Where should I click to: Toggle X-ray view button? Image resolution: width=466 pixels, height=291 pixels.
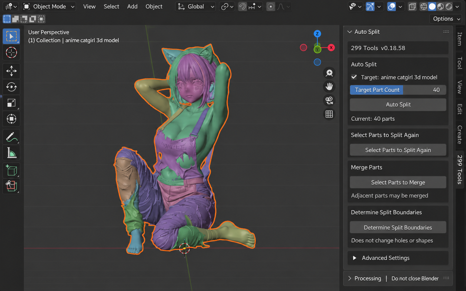pyautogui.click(x=412, y=6)
